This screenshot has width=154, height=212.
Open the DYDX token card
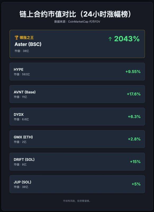point(77,117)
